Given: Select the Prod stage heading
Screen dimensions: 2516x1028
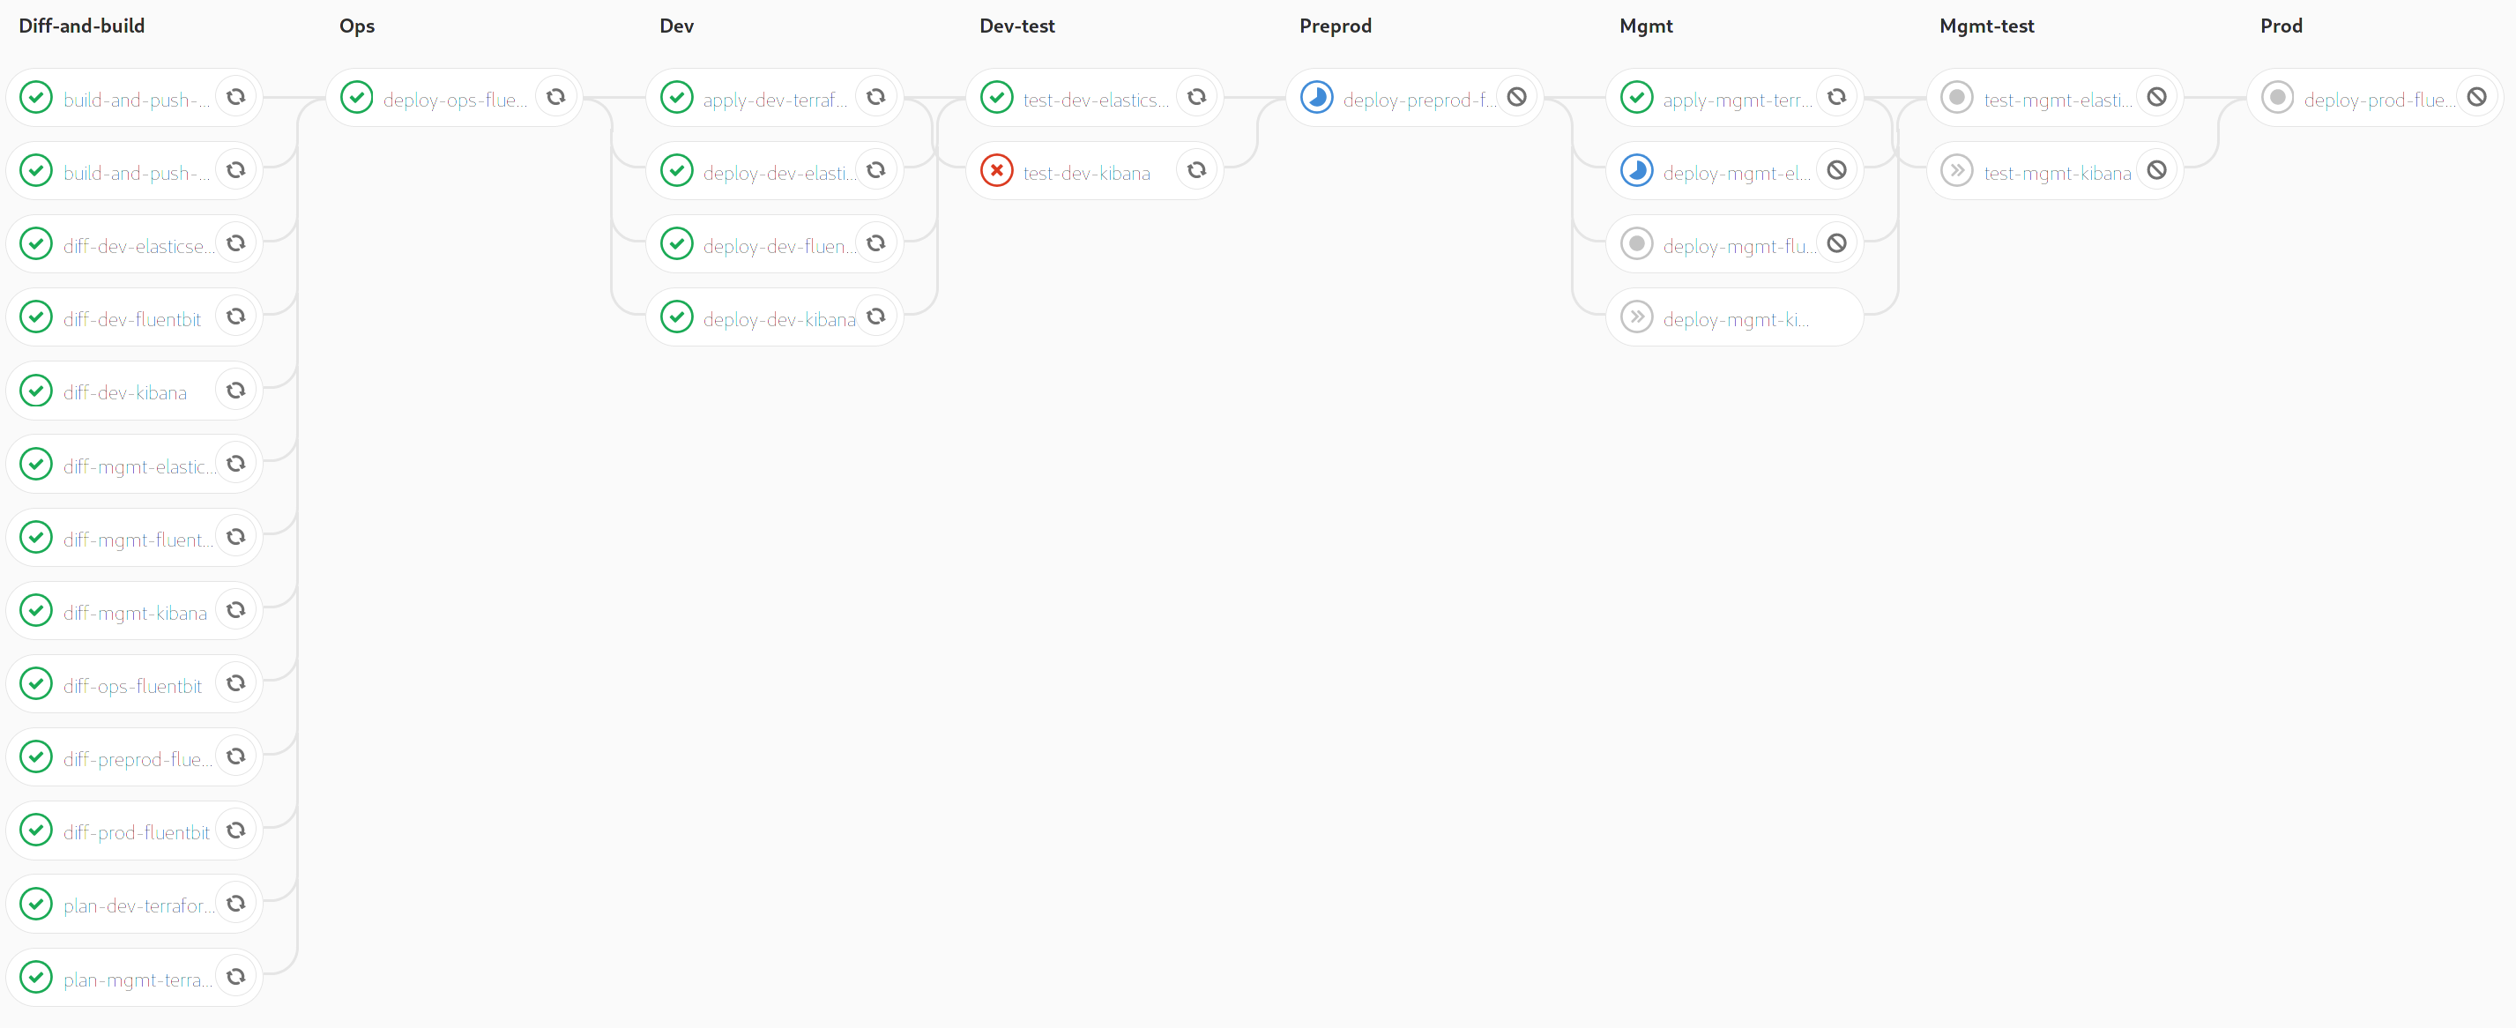Looking at the screenshot, I should (2281, 26).
